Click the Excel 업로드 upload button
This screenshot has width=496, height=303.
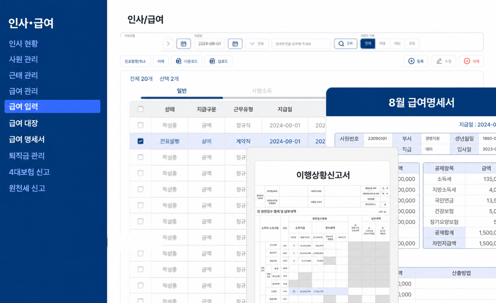(218, 61)
